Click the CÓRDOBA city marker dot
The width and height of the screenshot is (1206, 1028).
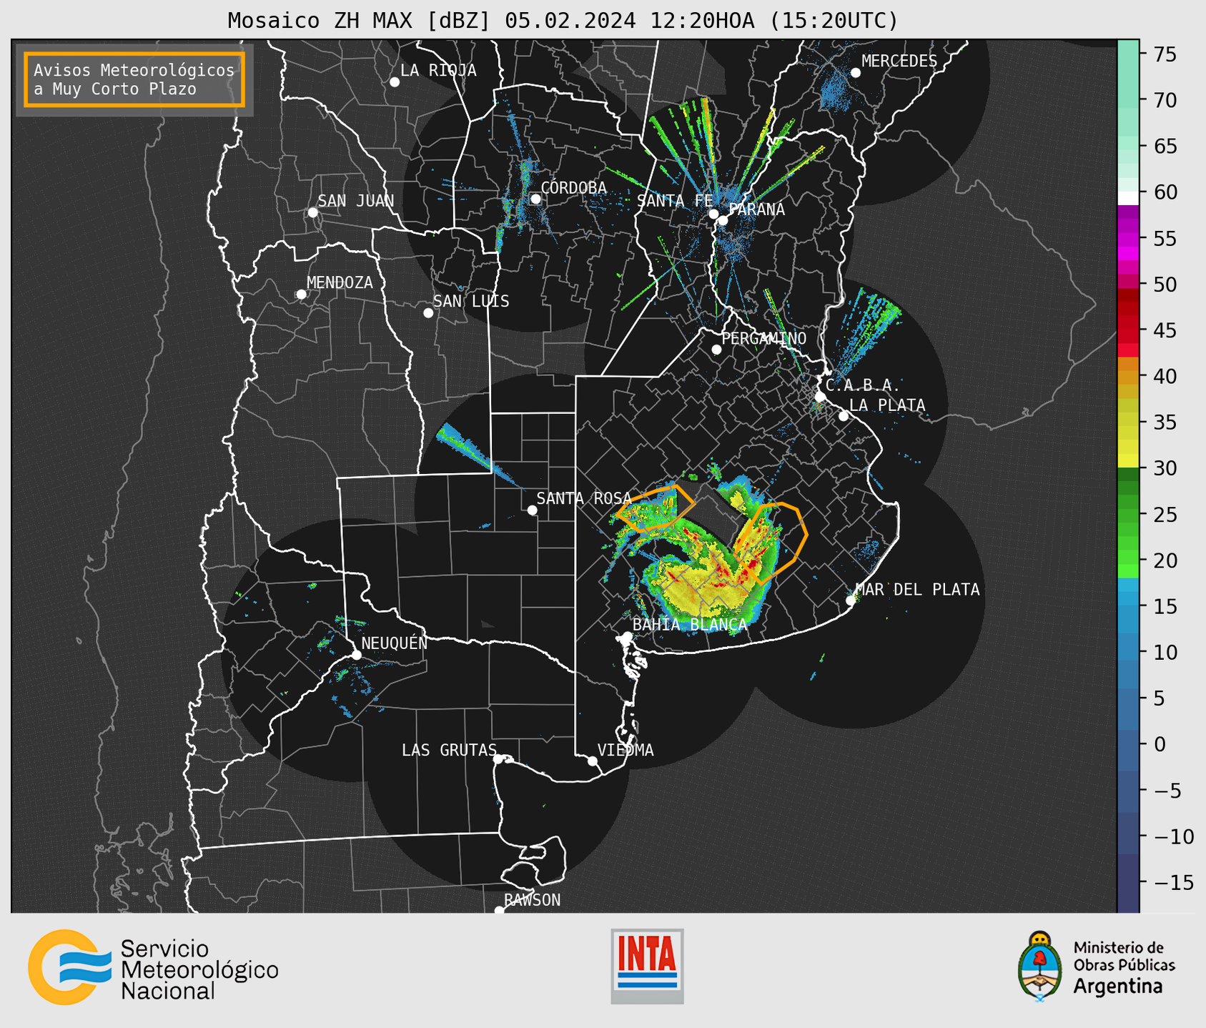535,199
